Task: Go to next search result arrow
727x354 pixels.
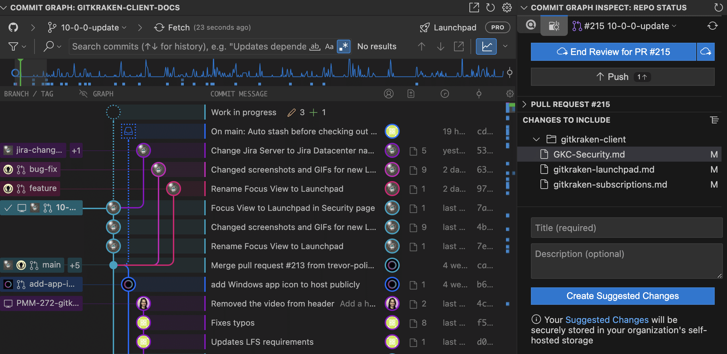Action: click(x=441, y=46)
